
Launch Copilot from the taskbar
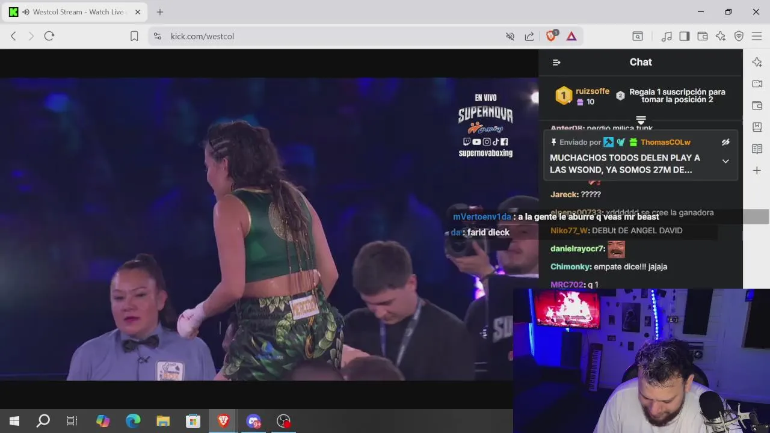[x=103, y=421]
